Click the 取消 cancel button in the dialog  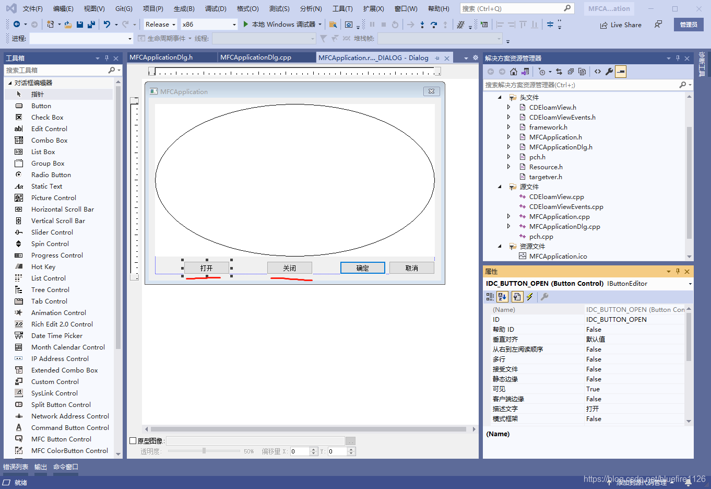coord(412,268)
